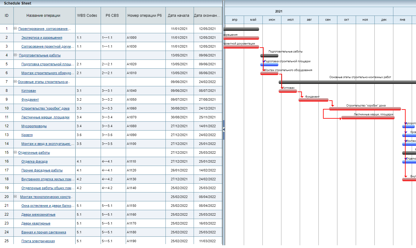Screen dimensions: 416x248
Task: Select the 'Строительство коробки дома' Gantt bar
Action: tap(365, 109)
